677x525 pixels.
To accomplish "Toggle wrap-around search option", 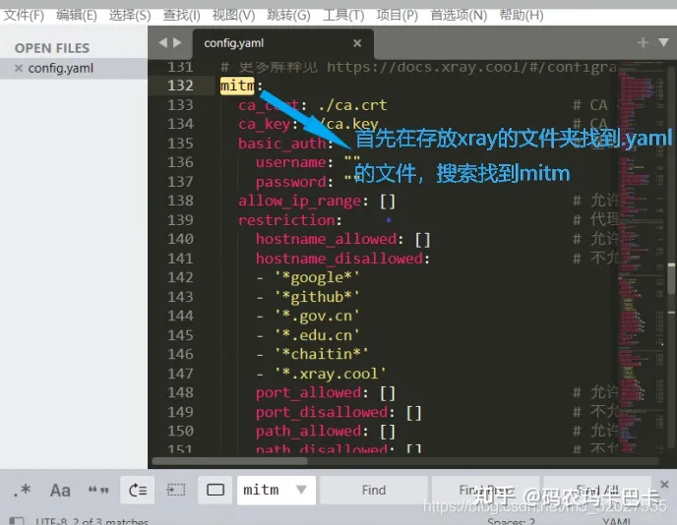I will click(x=138, y=490).
